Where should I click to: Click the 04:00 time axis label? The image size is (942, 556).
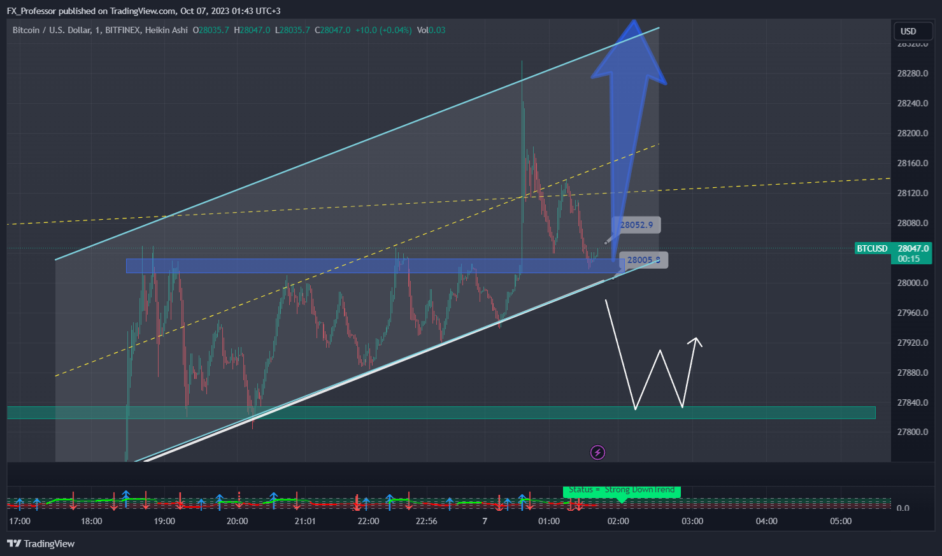coord(767,521)
